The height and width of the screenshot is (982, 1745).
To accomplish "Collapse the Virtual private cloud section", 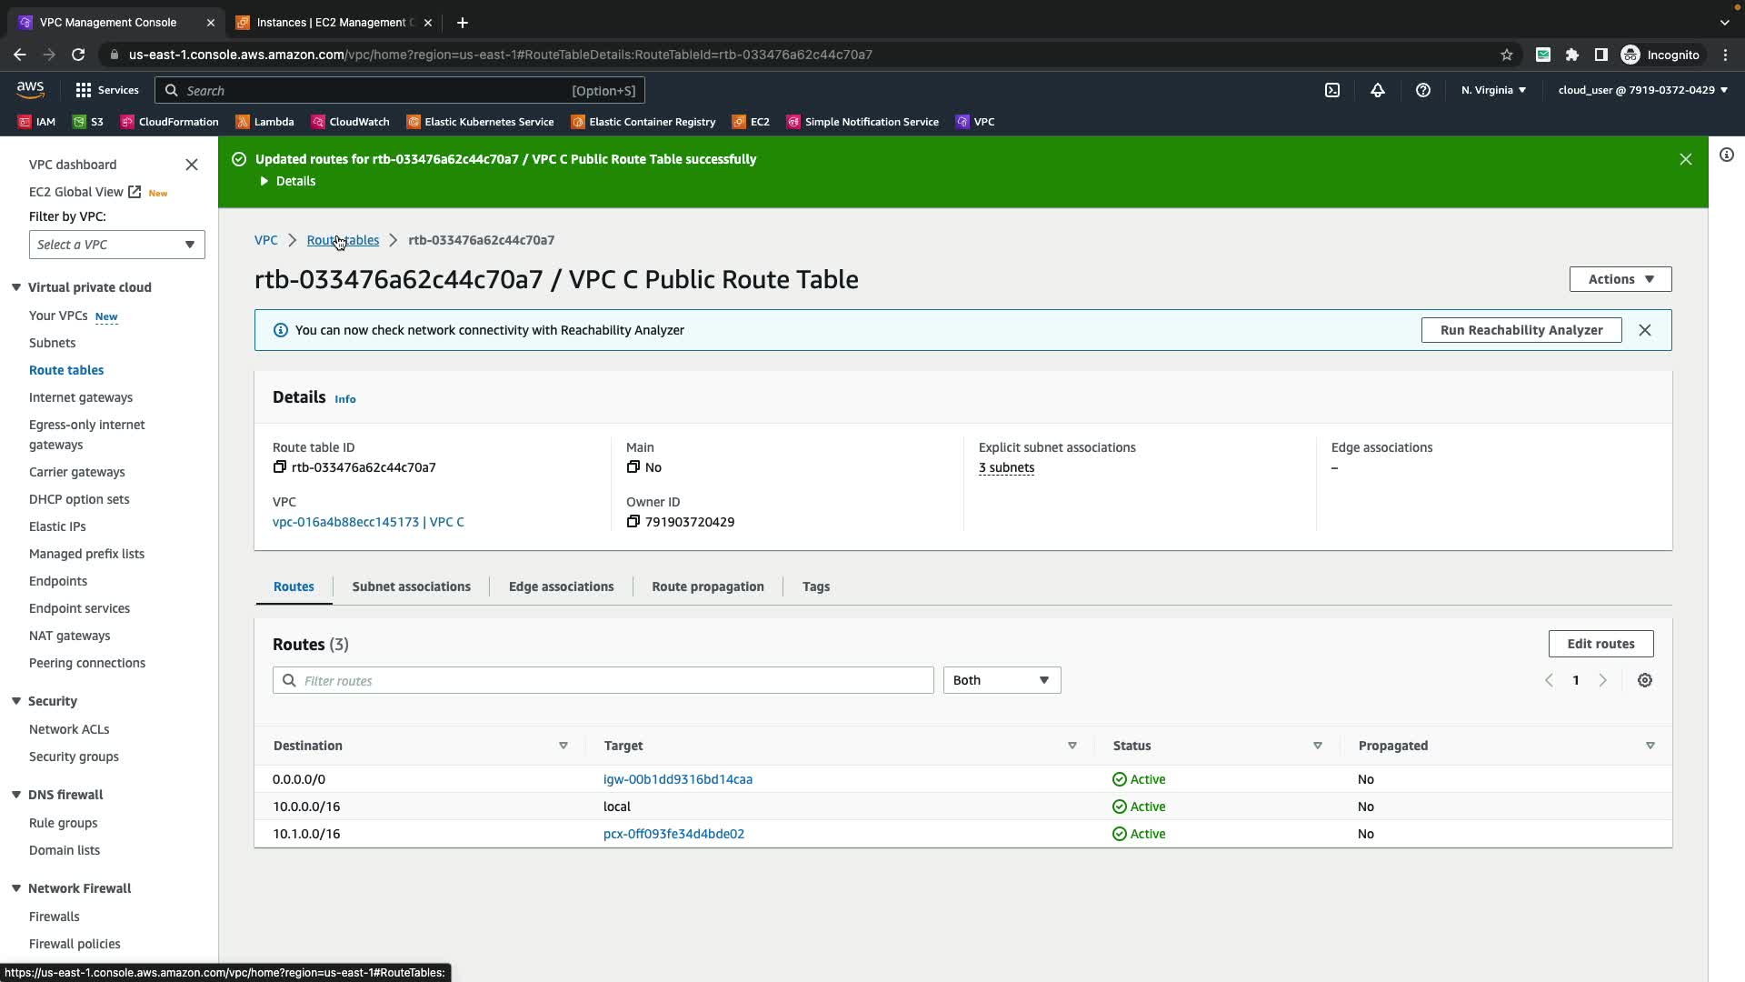I will (16, 287).
